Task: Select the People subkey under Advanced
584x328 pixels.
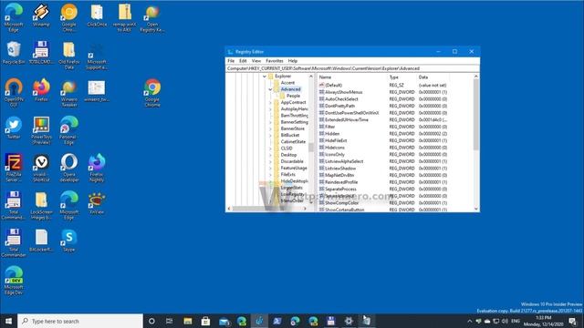Action: (293, 96)
